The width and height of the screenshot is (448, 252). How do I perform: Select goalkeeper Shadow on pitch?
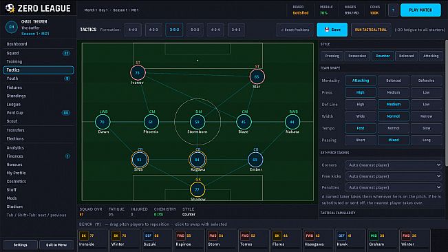pyautogui.click(x=198, y=190)
